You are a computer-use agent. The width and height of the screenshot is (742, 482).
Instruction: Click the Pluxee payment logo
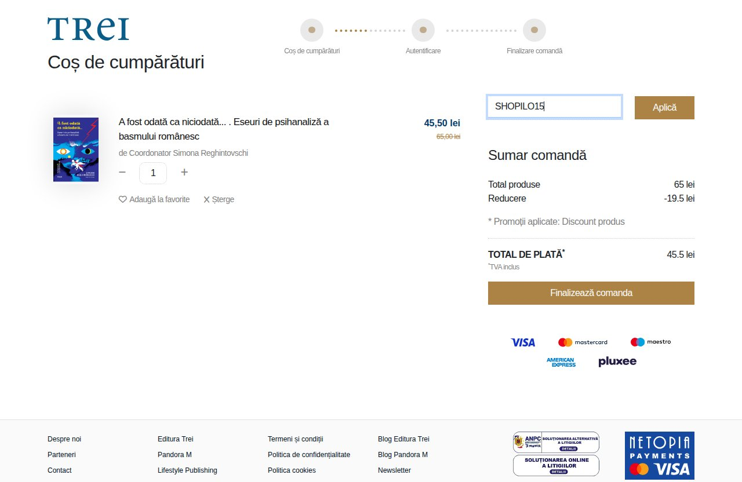pos(617,362)
